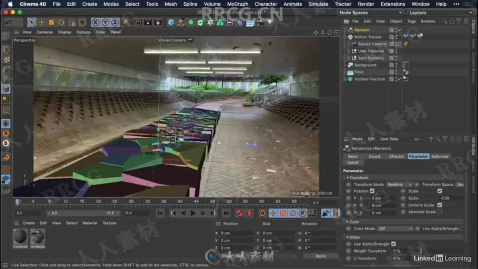Toggle Uniform Scale checkbox
This screenshot has height=269, width=478.
click(440, 205)
